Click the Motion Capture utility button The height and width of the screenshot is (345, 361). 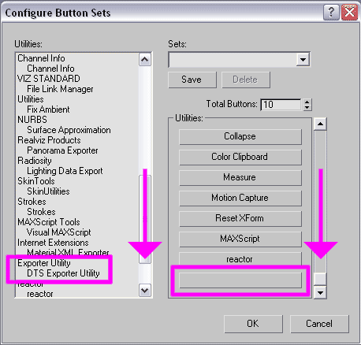coord(240,198)
